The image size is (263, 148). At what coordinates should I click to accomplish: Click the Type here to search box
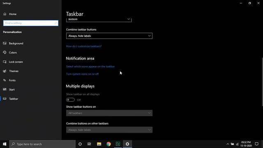[42, 144]
